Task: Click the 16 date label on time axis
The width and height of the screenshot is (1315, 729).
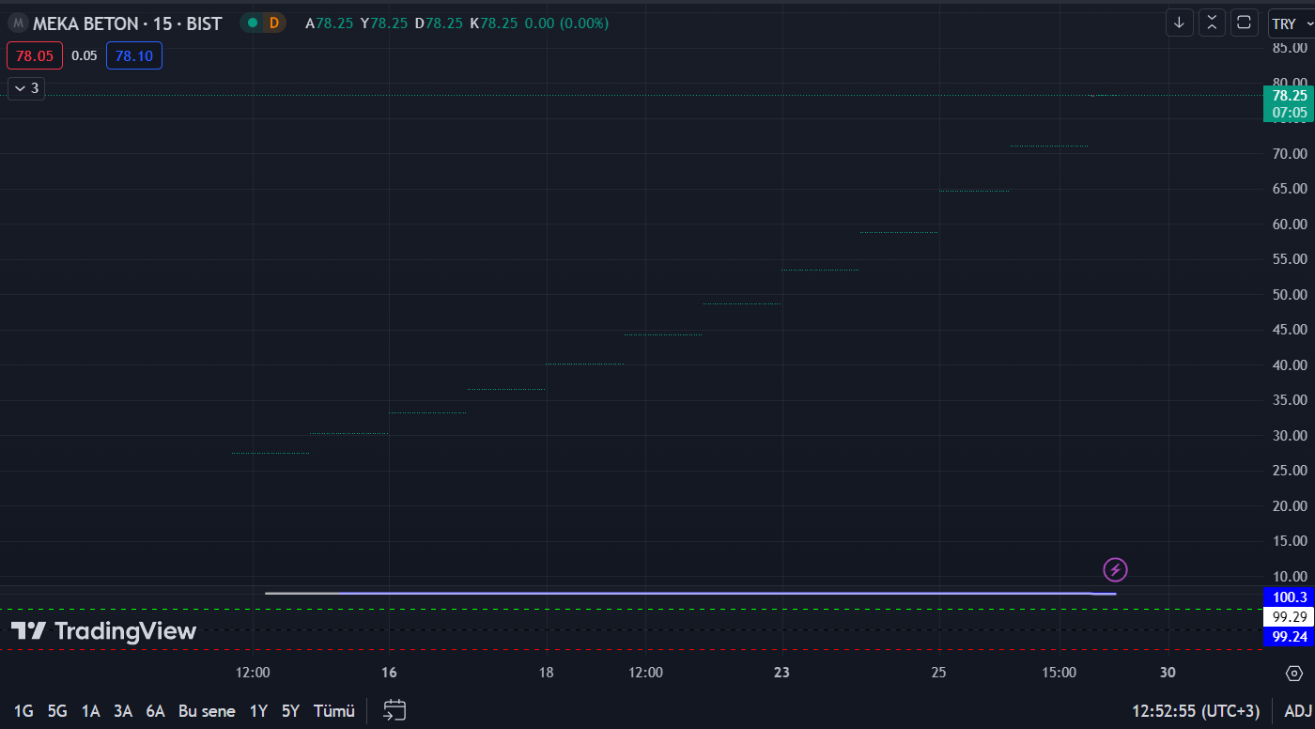Action: pyautogui.click(x=389, y=673)
